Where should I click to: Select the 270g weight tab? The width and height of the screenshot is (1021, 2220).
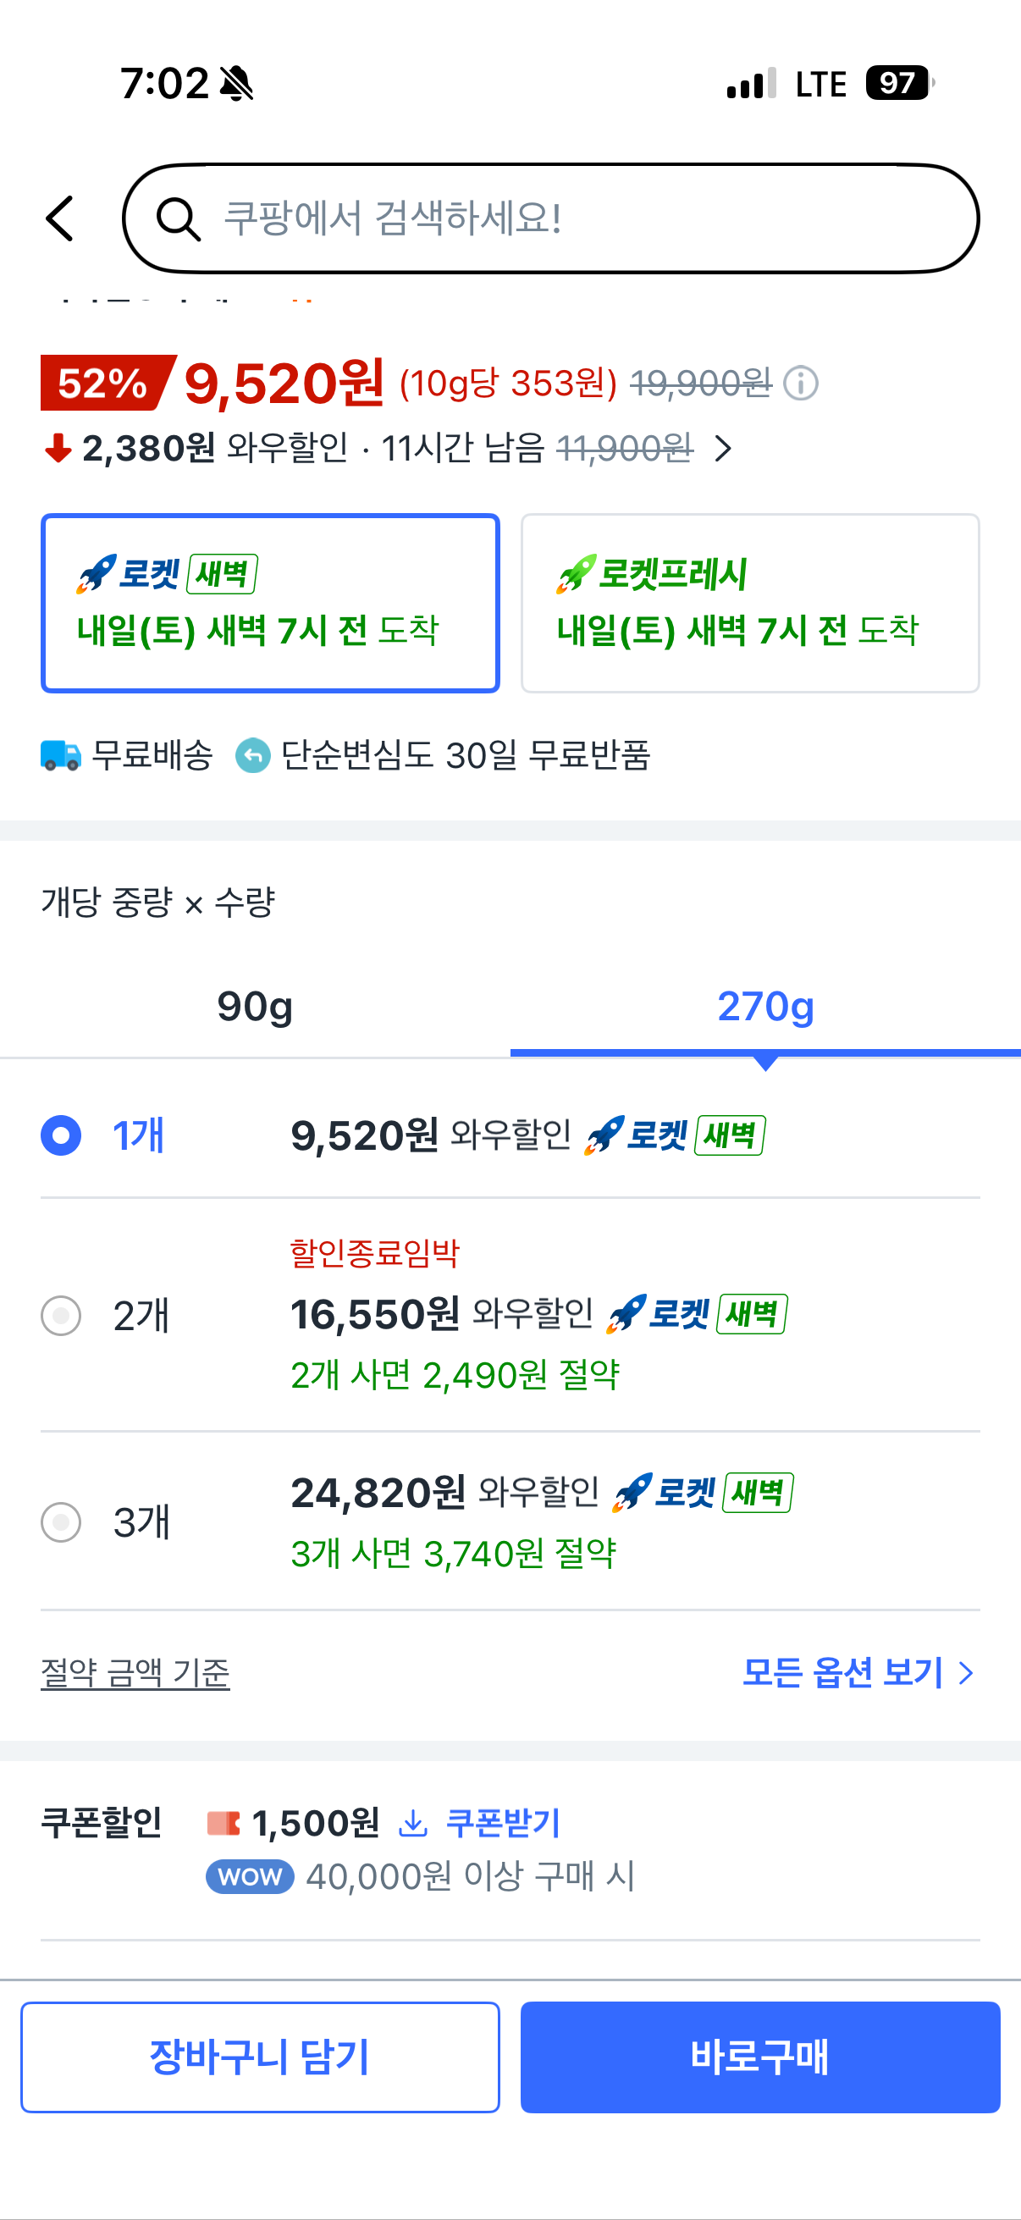click(765, 1006)
